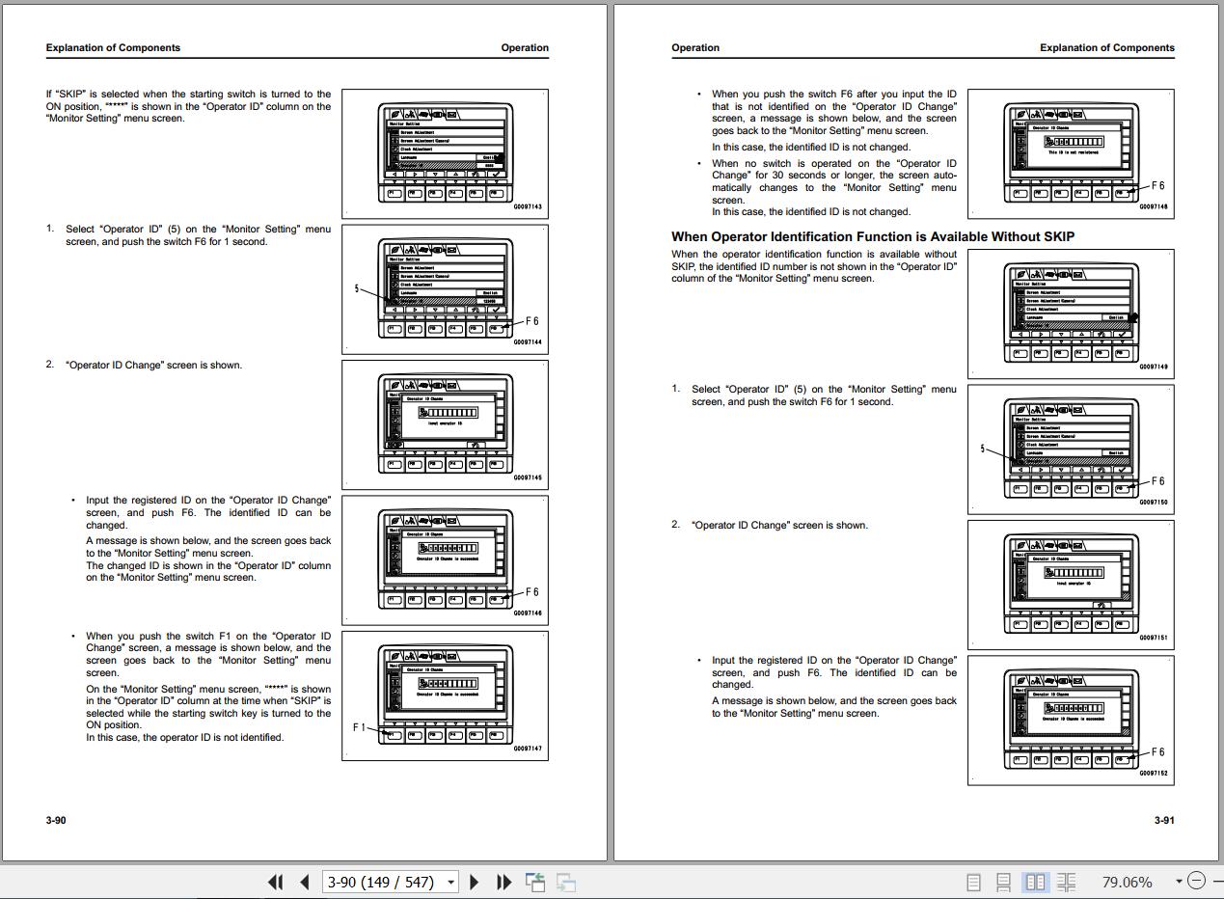1224x899 pixels.
Task: Click the monitor figure G0097144
Action: (x=445, y=289)
